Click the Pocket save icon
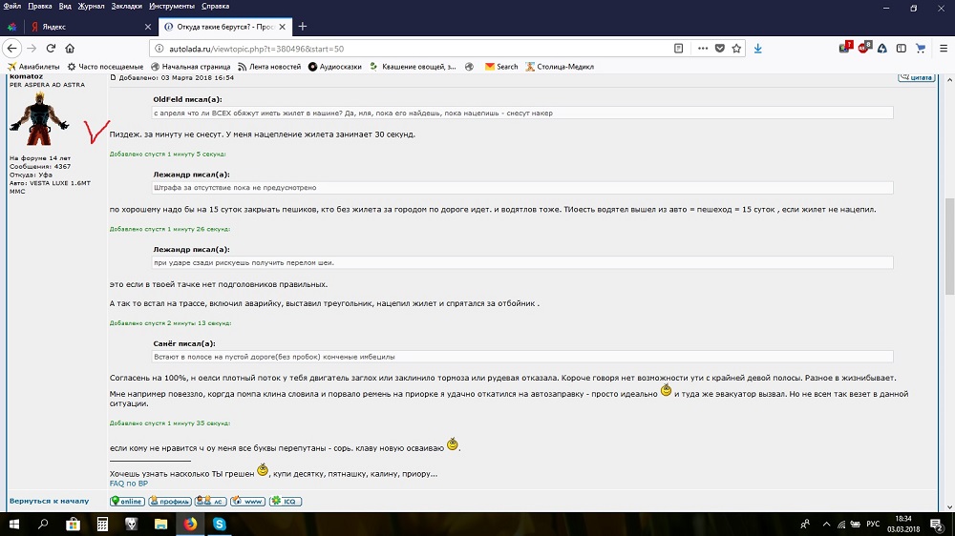Screen dimensions: 955x536 click(x=720, y=48)
